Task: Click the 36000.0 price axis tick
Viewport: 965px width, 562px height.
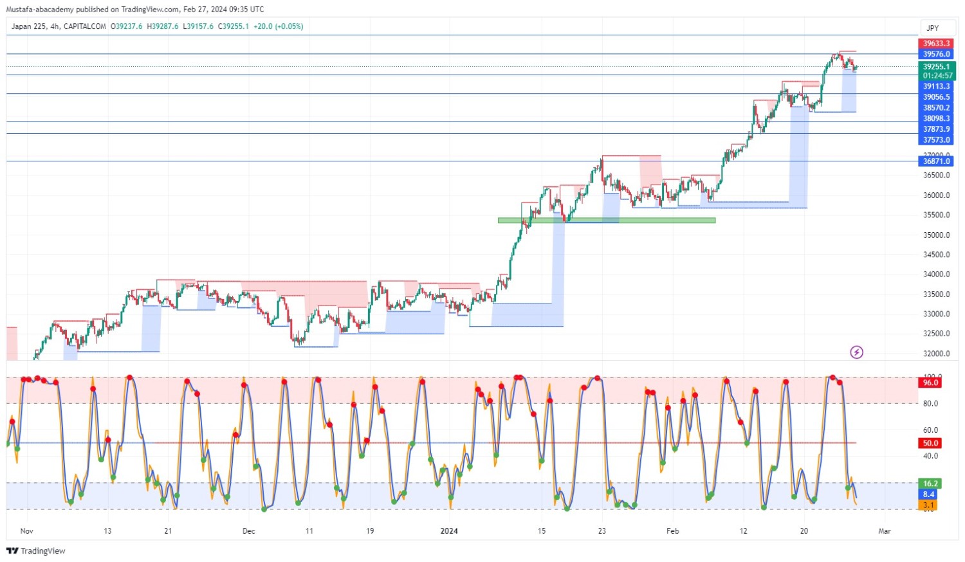Action: click(936, 195)
